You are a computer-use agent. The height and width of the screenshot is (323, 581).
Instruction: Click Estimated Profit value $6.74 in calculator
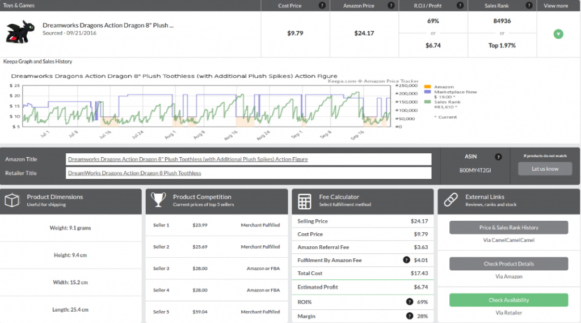(x=420, y=287)
